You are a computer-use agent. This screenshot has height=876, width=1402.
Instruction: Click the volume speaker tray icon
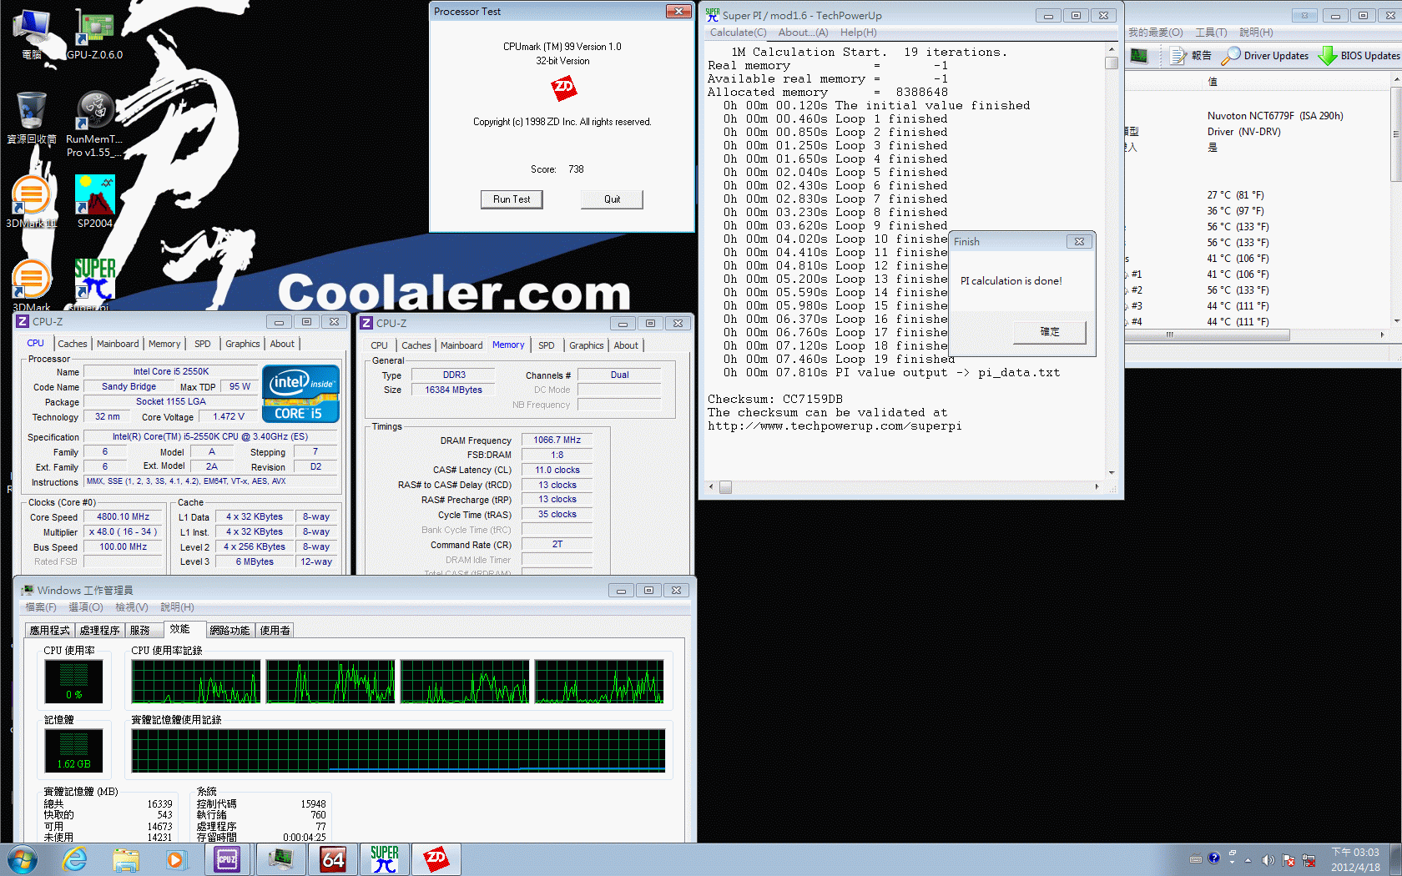pyautogui.click(x=1268, y=860)
